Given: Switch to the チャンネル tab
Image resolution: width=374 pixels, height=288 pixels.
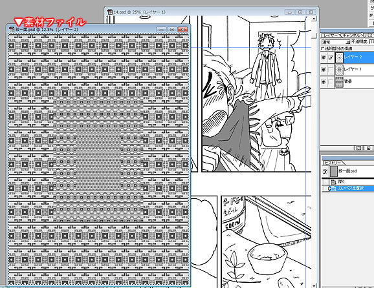Looking at the screenshot, I should coord(351,36).
